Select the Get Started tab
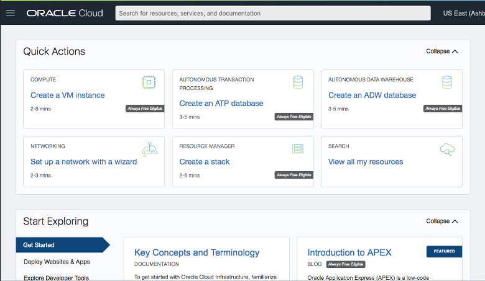This screenshot has width=485, height=281. tap(63, 245)
